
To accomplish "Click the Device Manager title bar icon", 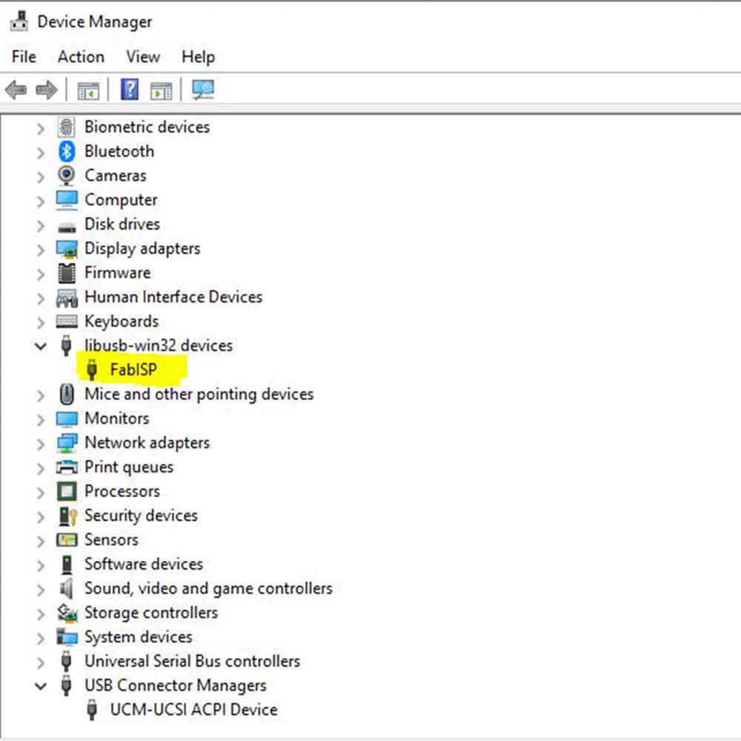I will (19, 21).
